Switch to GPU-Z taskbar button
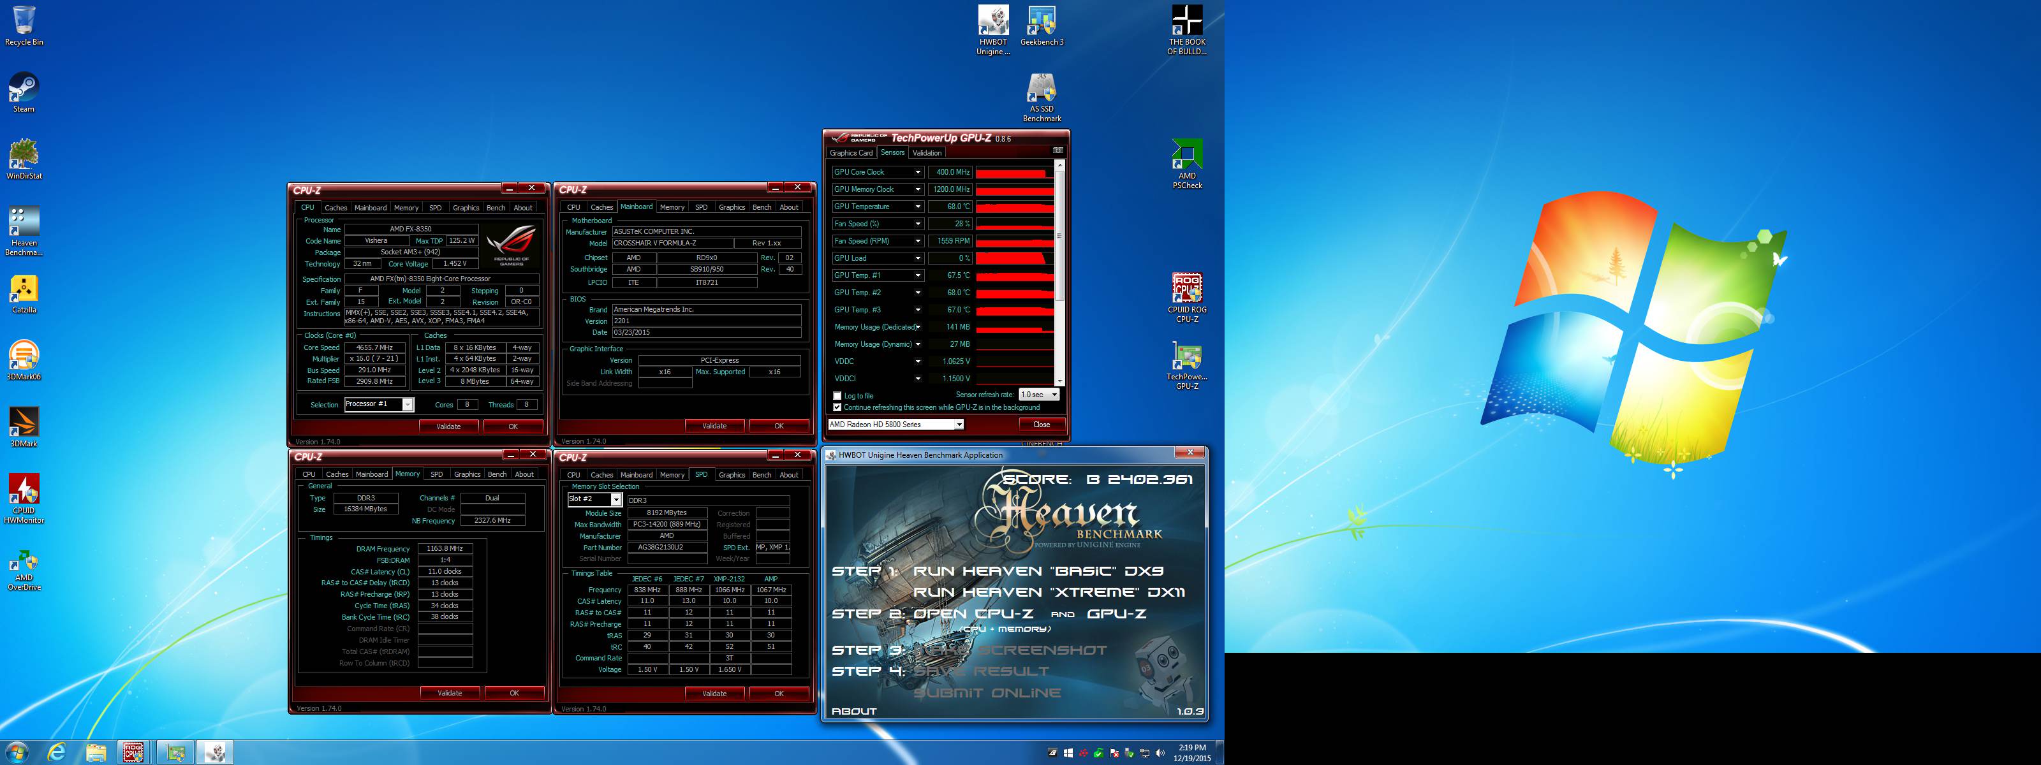 [175, 752]
